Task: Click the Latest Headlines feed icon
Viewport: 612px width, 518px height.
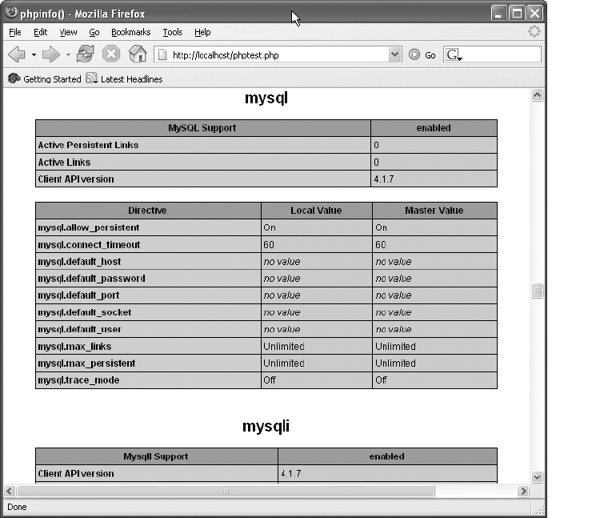Action: tap(92, 78)
